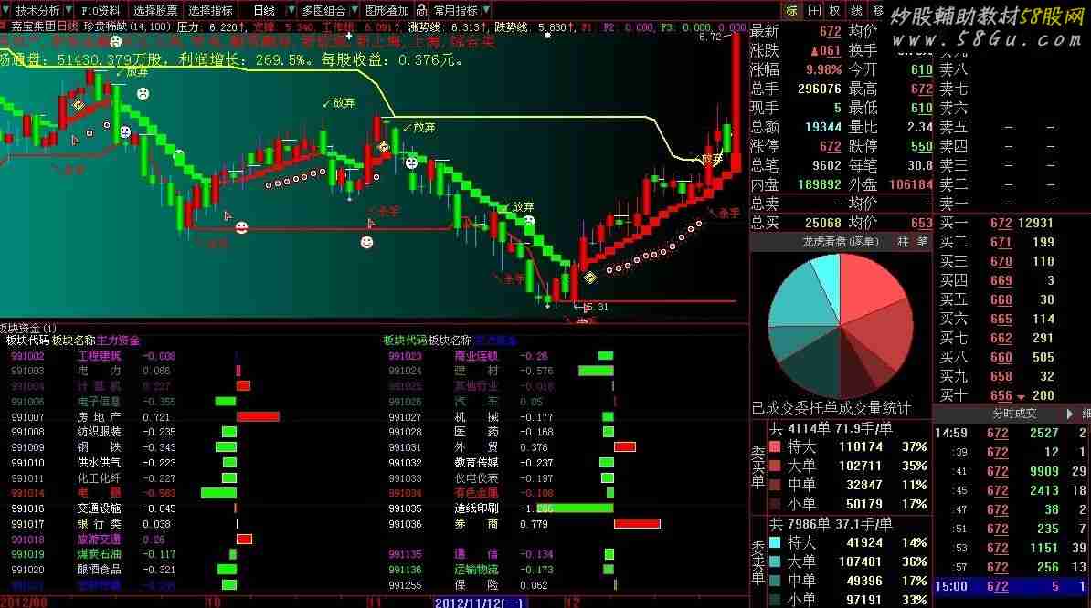
Task: Click the left table's 板块代码 column header
Action: 27,341
